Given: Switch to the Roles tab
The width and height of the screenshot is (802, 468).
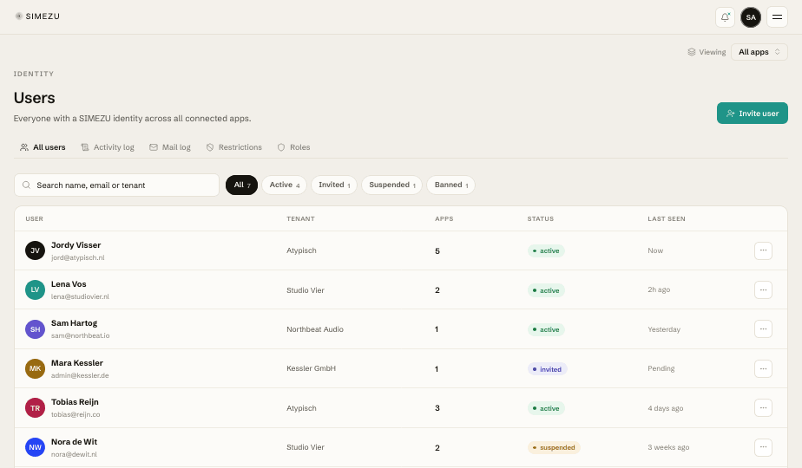Looking at the screenshot, I should [x=293, y=147].
